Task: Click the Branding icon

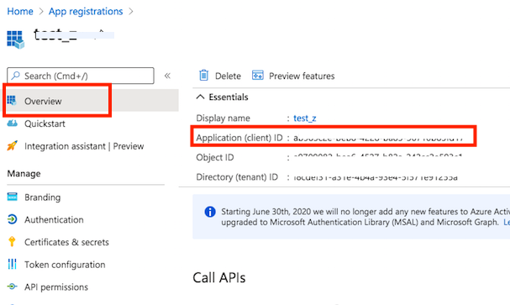Action: tap(12, 197)
